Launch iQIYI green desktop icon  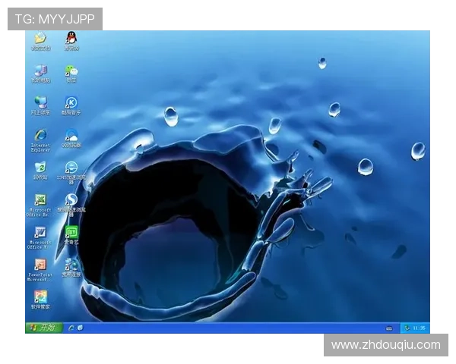[x=71, y=232]
